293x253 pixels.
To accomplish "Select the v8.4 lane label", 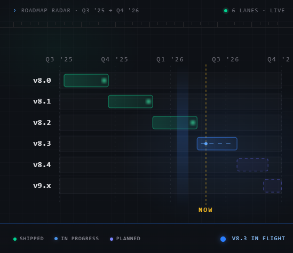I will click(42, 165).
